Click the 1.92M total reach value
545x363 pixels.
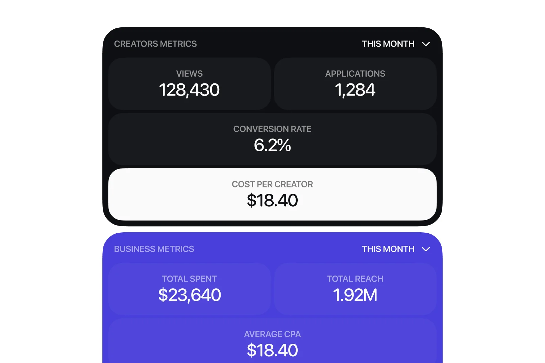tap(355, 295)
